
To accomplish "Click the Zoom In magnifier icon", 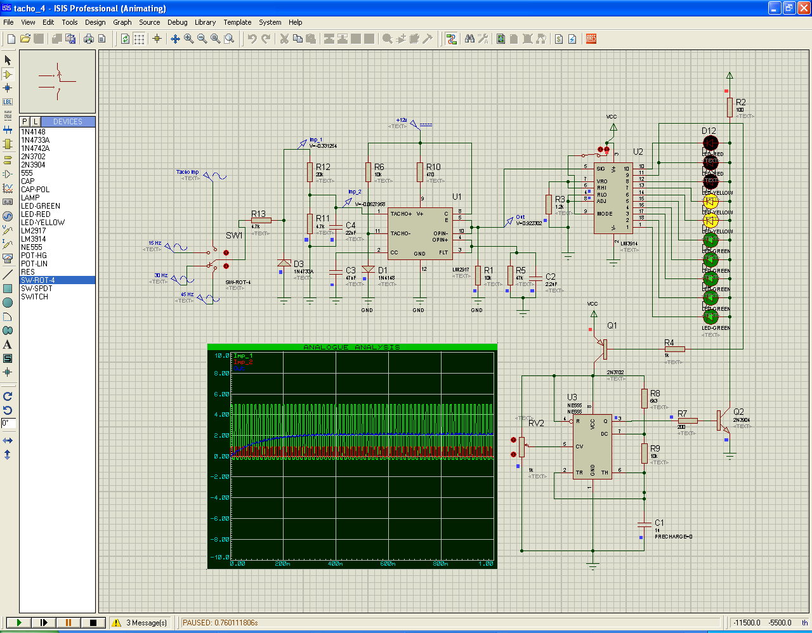I will [x=188, y=39].
